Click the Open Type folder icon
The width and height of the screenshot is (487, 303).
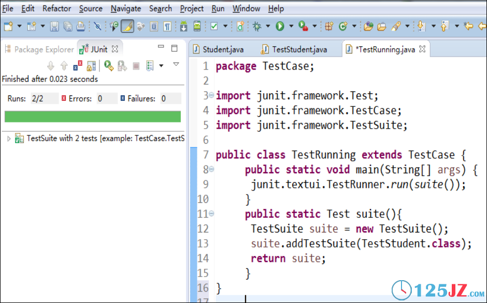[368, 26]
